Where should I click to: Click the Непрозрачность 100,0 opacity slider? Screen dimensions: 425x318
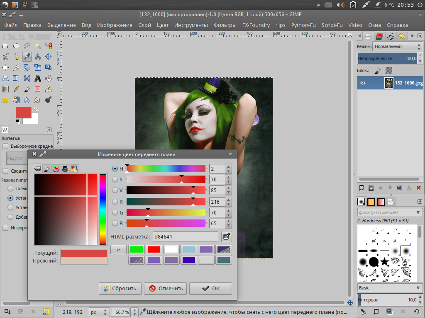[x=388, y=58]
